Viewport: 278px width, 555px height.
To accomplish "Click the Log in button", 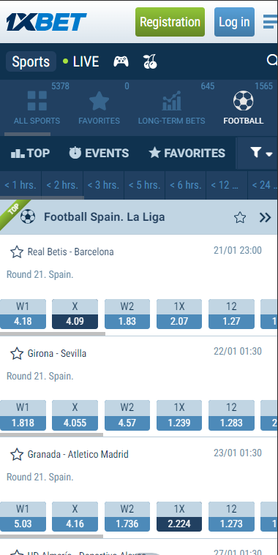I will point(234,22).
